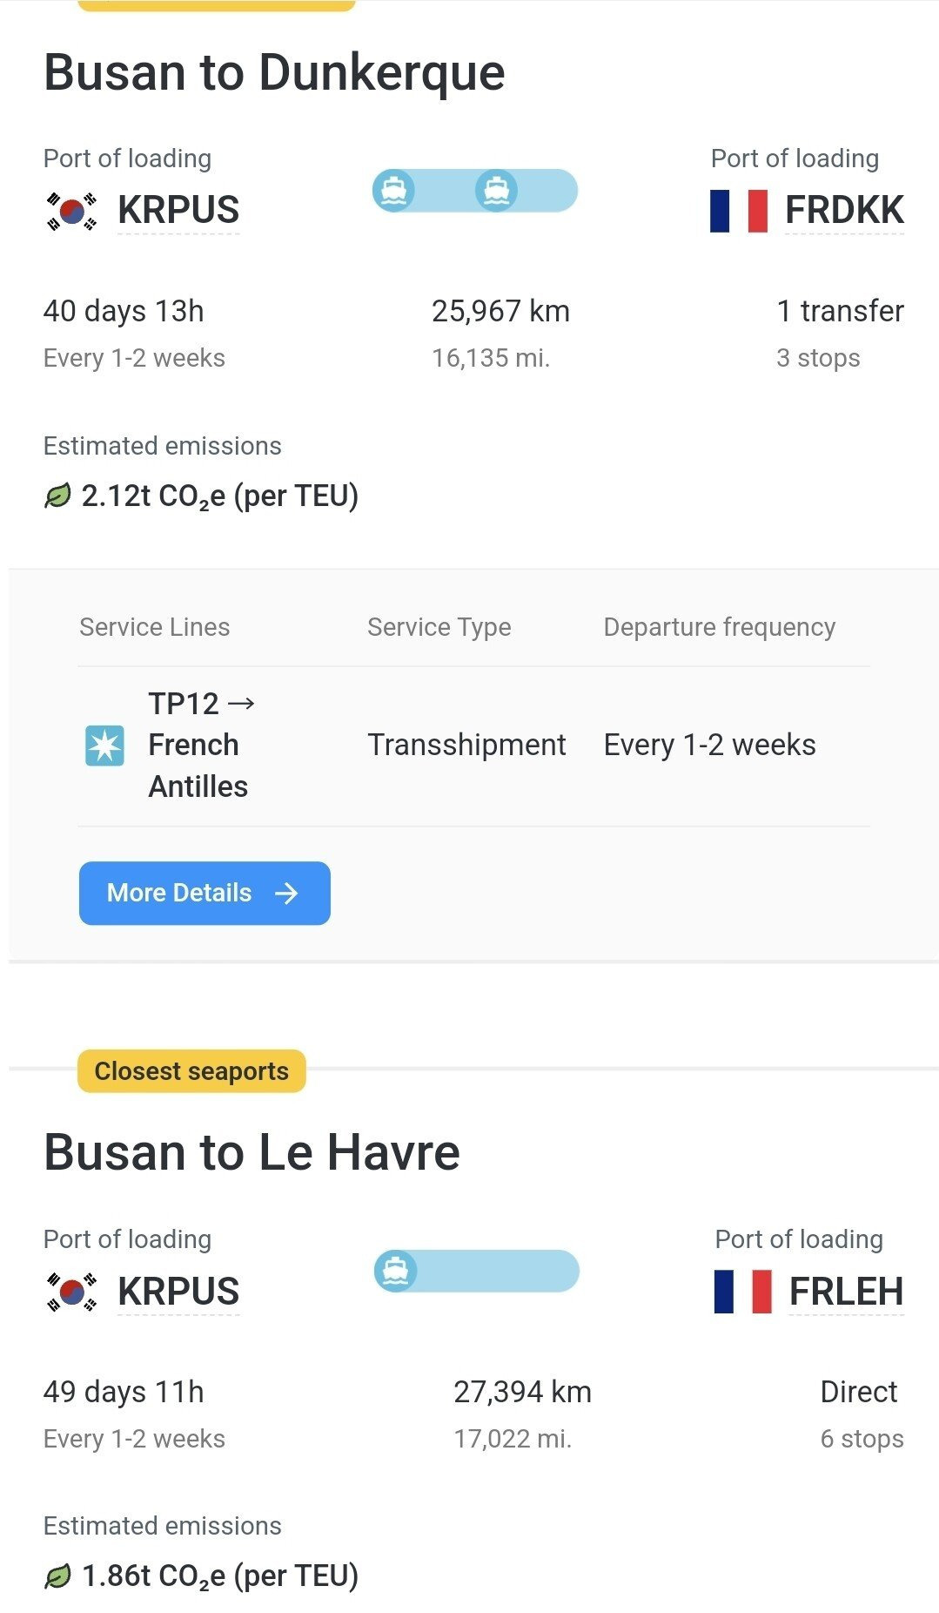
Task: Click the first ship icon on Dunkerque route
Action: 393,190
